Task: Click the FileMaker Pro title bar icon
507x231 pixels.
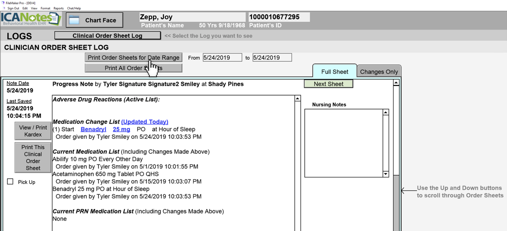Action: (x=3, y=3)
